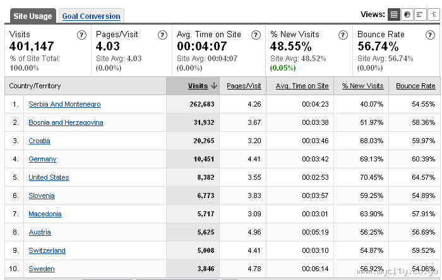Sort table by Pages/Visit column
The height and width of the screenshot is (280, 442).
click(x=244, y=86)
